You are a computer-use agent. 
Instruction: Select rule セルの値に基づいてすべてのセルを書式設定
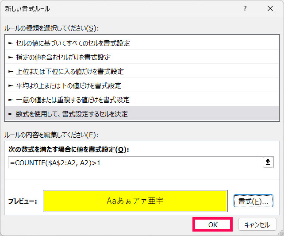tap(142, 43)
